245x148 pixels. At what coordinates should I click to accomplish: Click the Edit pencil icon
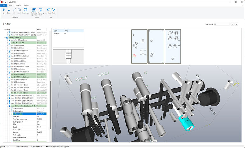(14, 10)
